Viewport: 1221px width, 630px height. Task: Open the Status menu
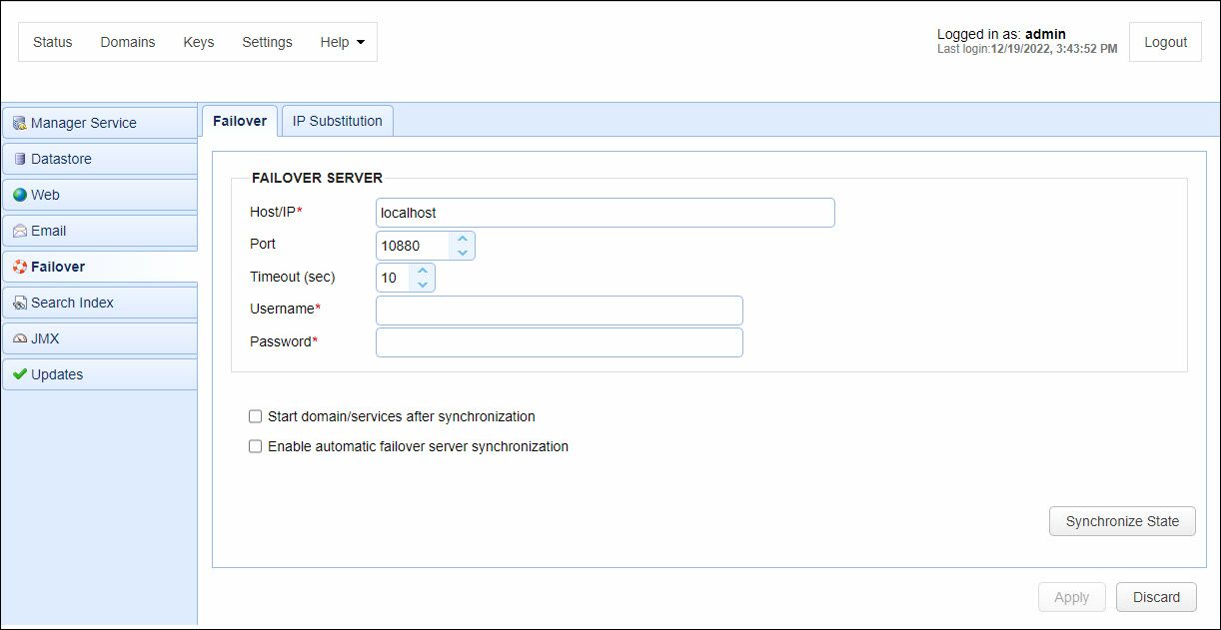(x=53, y=42)
